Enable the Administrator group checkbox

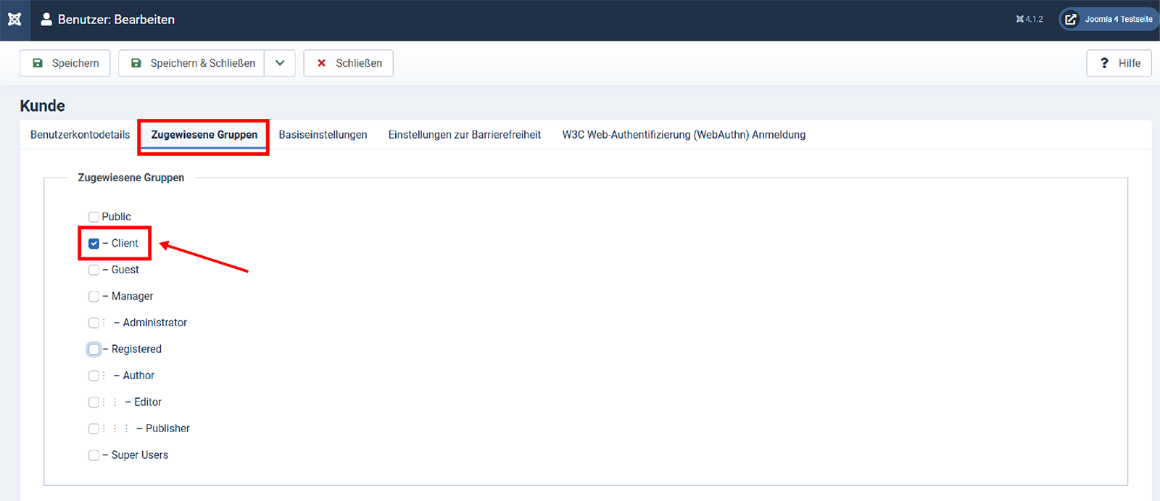pyautogui.click(x=94, y=323)
